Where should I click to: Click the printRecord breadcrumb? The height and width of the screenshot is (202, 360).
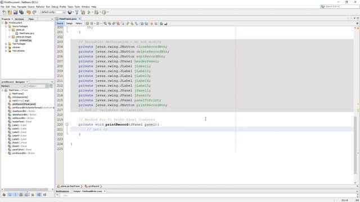point(92,186)
